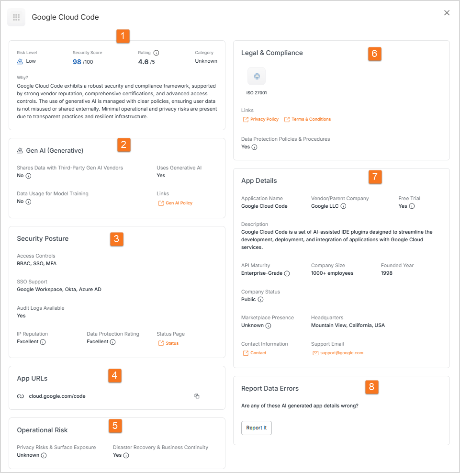Click info icon for Disaster Recovery & Business Continuity
The height and width of the screenshot is (473, 460).
coord(126,455)
